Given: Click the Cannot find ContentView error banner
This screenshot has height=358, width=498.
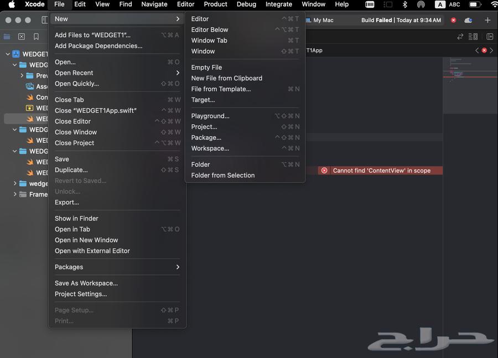Looking at the screenshot, I should [x=381, y=171].
